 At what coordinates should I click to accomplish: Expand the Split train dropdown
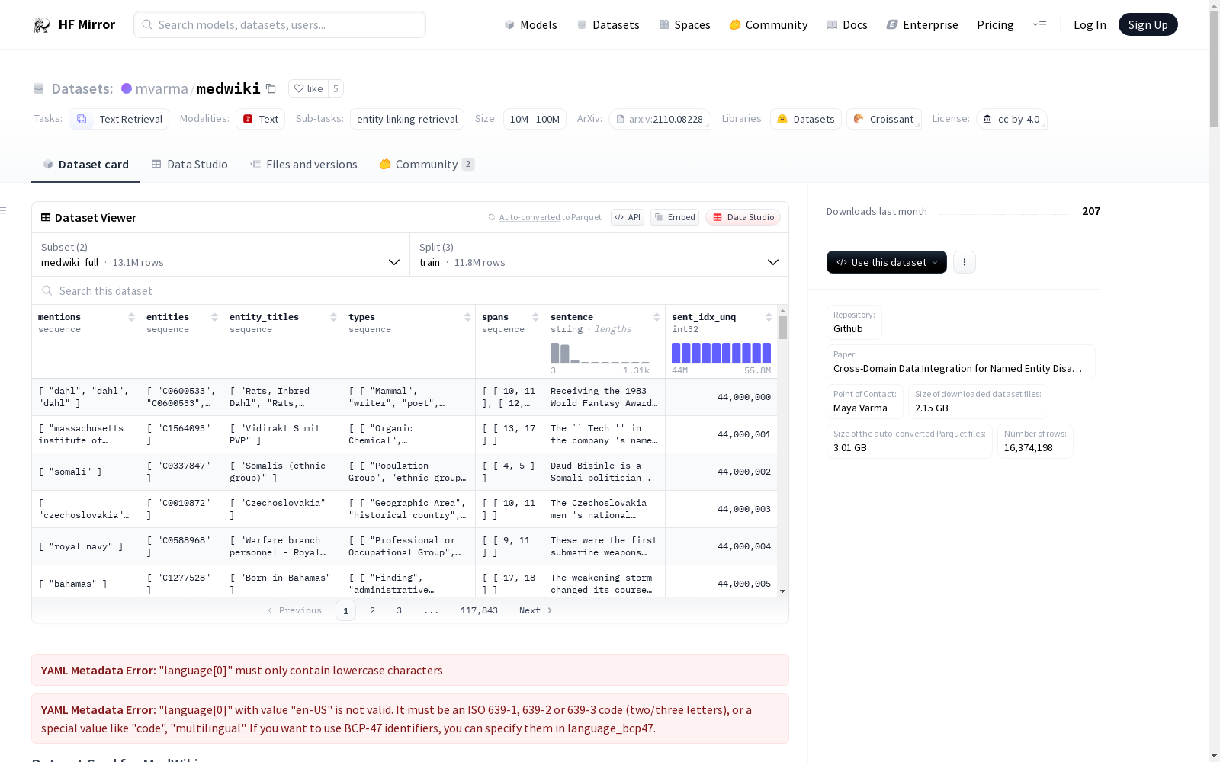[x=599, y=255]
